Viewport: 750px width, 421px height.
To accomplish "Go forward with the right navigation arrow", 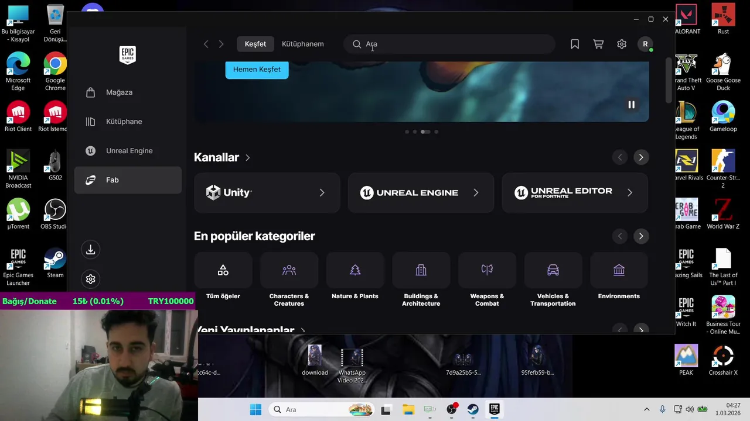I will [221, 44].
